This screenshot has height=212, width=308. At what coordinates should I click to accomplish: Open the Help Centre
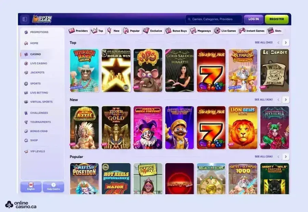tap(53, 187)
